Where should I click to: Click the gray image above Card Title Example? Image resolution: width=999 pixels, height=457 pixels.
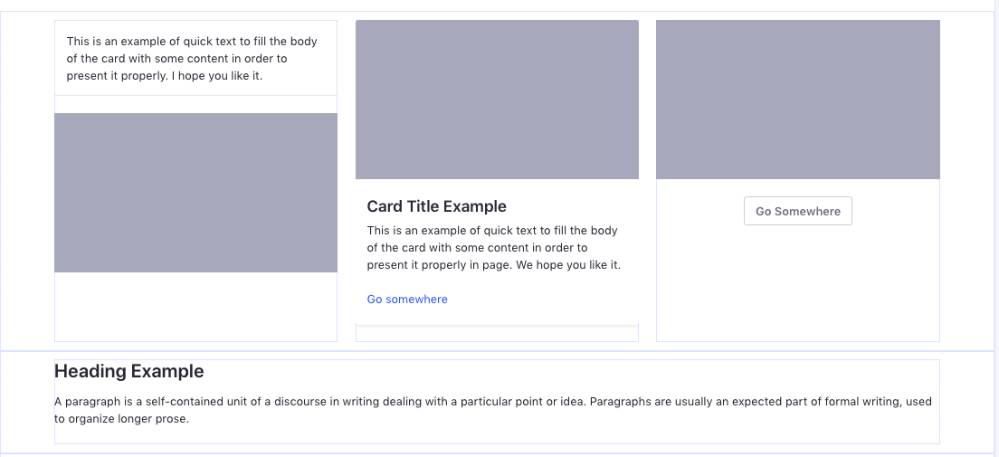tap(497, 100)
